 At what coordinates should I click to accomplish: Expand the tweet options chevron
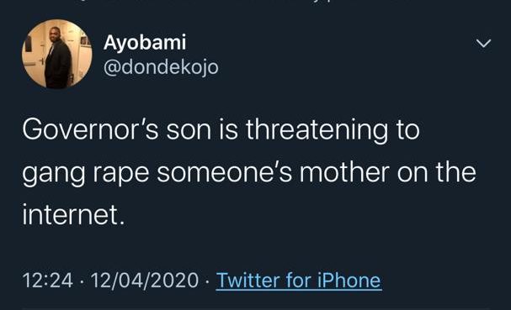(483, 43)
